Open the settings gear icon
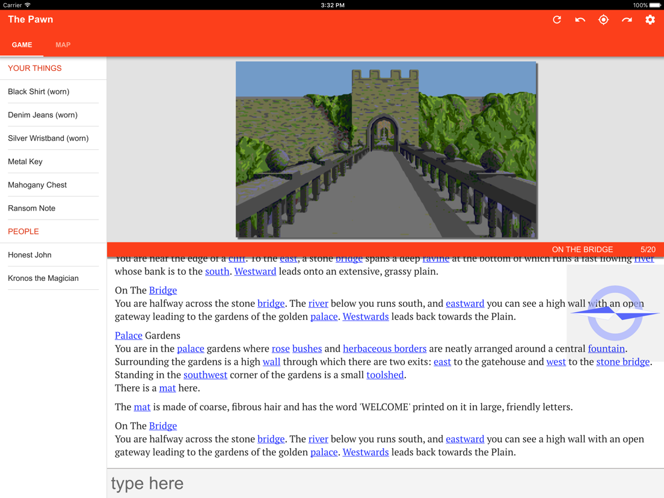The image size is (664, 498). click(650, 20)
